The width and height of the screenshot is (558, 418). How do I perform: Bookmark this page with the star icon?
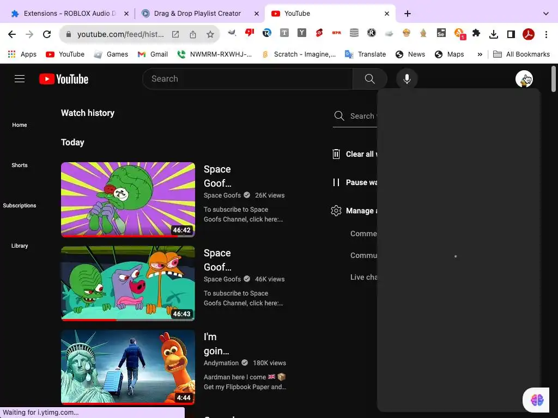coord(210,34)
